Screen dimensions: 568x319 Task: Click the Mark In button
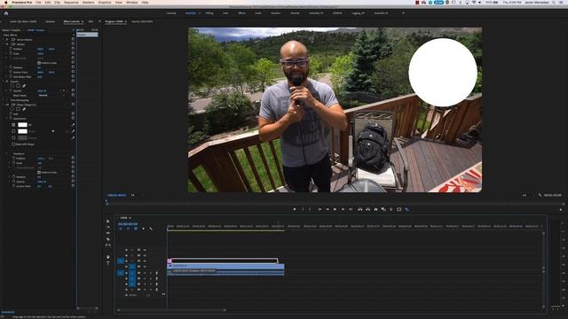303,209
